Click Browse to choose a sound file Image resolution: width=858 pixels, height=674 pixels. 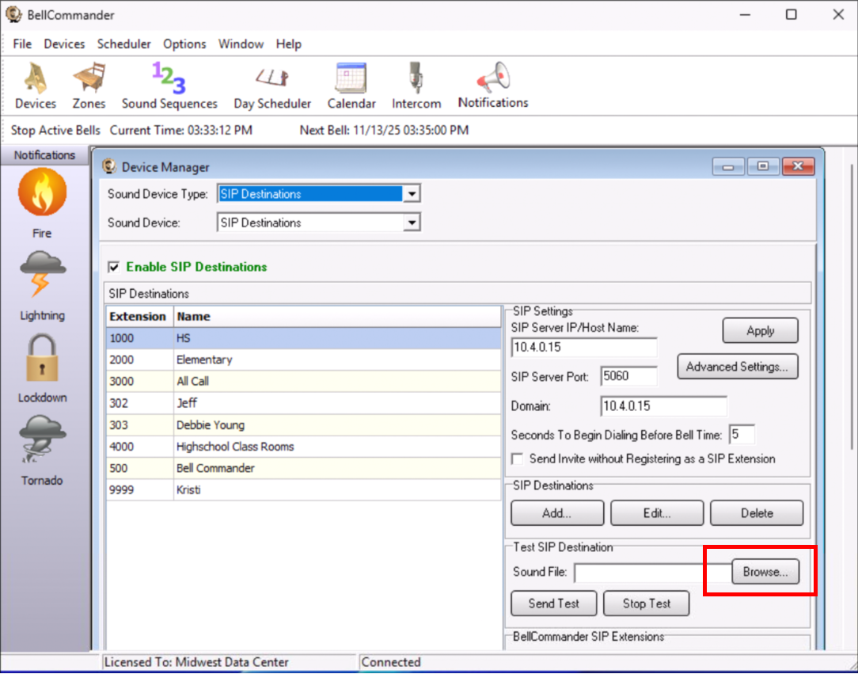[x=765, y=572]
